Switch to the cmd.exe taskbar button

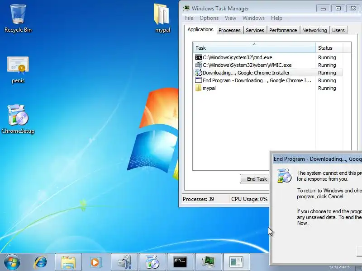click(180, 262)
